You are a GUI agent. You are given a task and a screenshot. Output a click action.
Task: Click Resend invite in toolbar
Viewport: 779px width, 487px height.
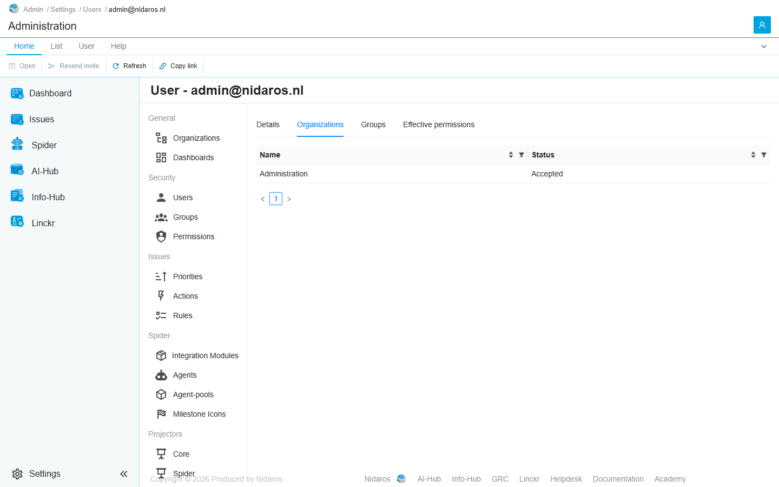tap(74, 66)
